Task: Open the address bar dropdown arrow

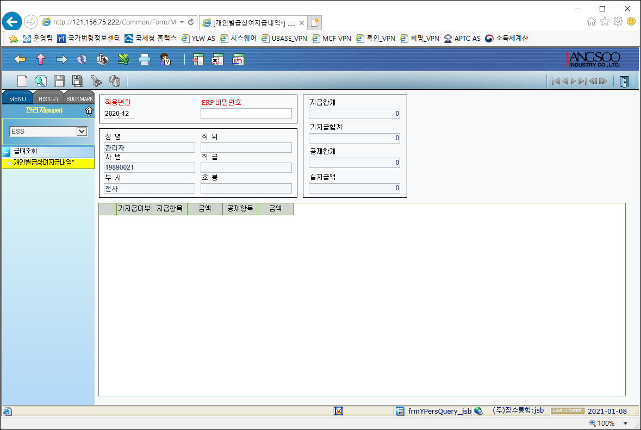Action: [182, 22]
